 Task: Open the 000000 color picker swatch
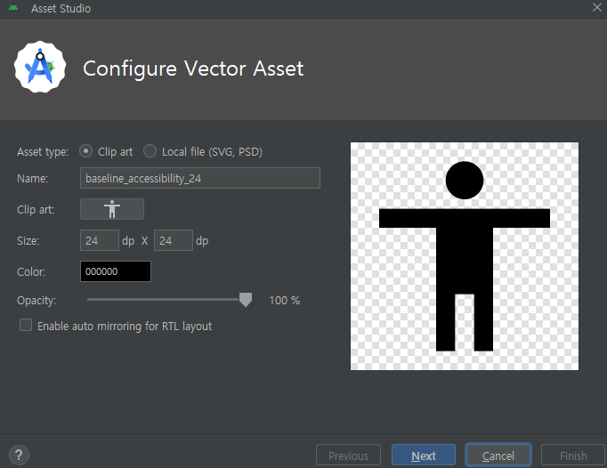(116, 271)
